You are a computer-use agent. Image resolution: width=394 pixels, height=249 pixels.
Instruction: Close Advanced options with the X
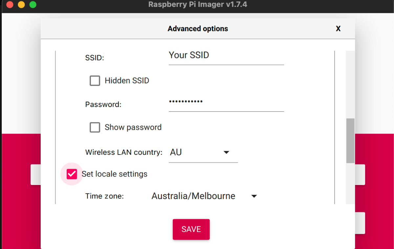coord(338,29)
